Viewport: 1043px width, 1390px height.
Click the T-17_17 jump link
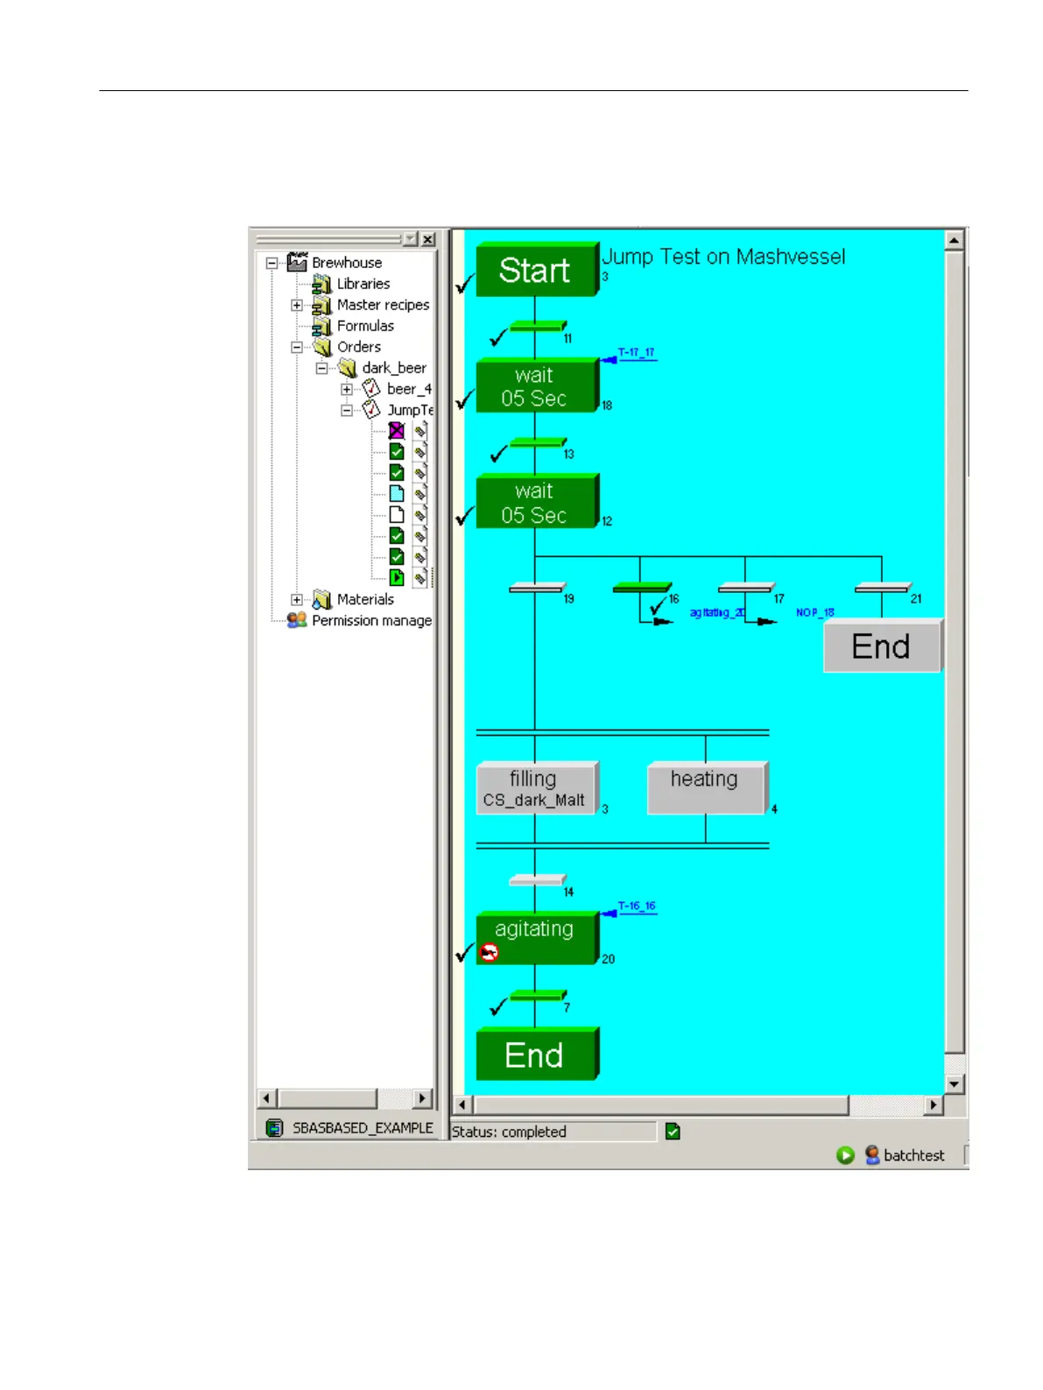click(x=636, y=353)
